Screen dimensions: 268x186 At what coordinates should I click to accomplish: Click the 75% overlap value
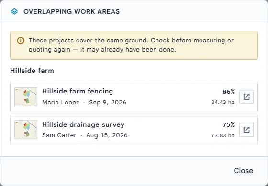[x=229, y=125]
